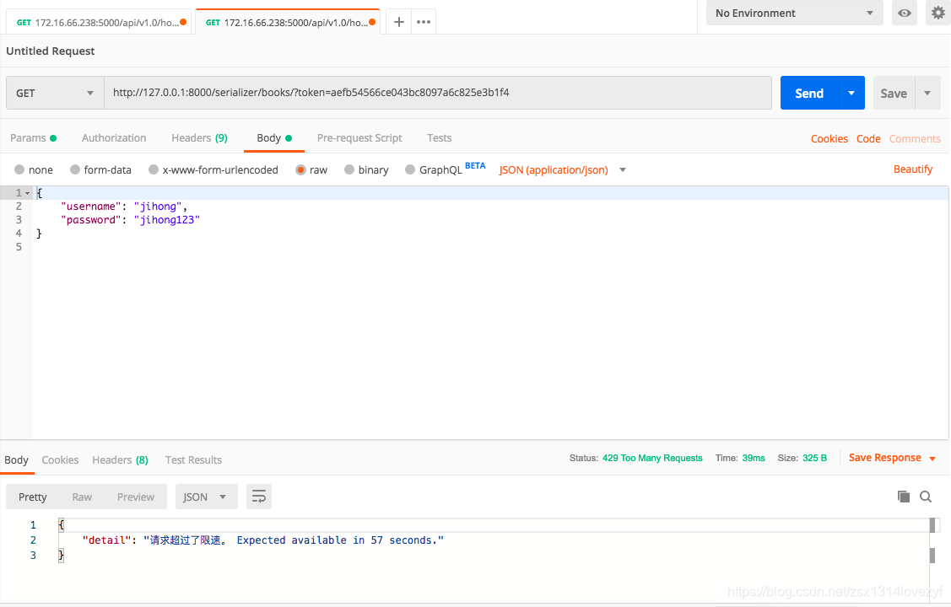
Task: Click the environment quick look eye icon
Action: pyautogui.click(x=905, y=13)
